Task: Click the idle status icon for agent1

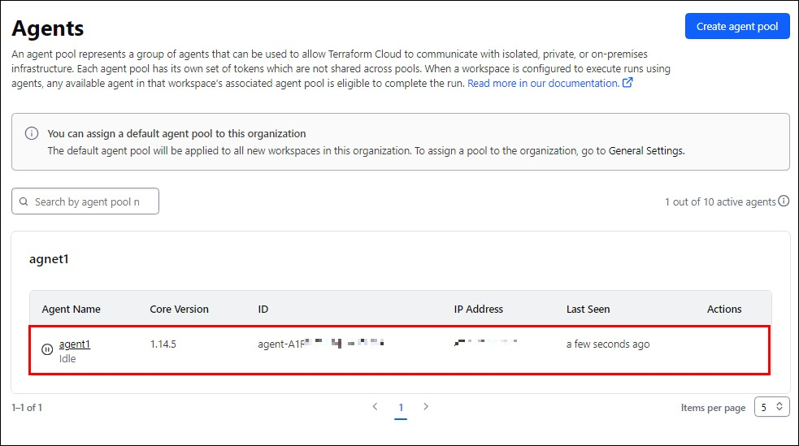Action: click(47, 350)
